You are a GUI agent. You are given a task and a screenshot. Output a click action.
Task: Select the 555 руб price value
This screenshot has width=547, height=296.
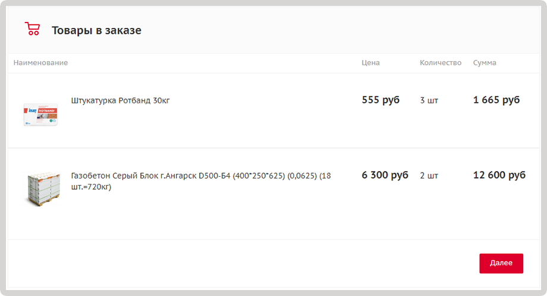(381, 100)
